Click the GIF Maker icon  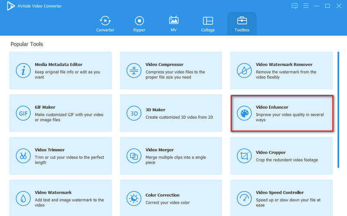(23, 113)
